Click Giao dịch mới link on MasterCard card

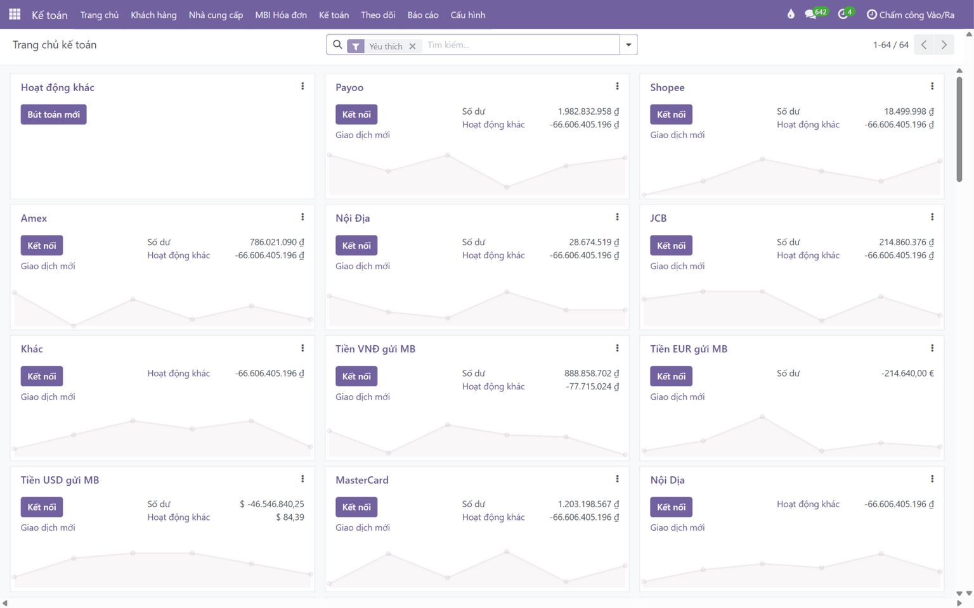[x=363, y=528]
